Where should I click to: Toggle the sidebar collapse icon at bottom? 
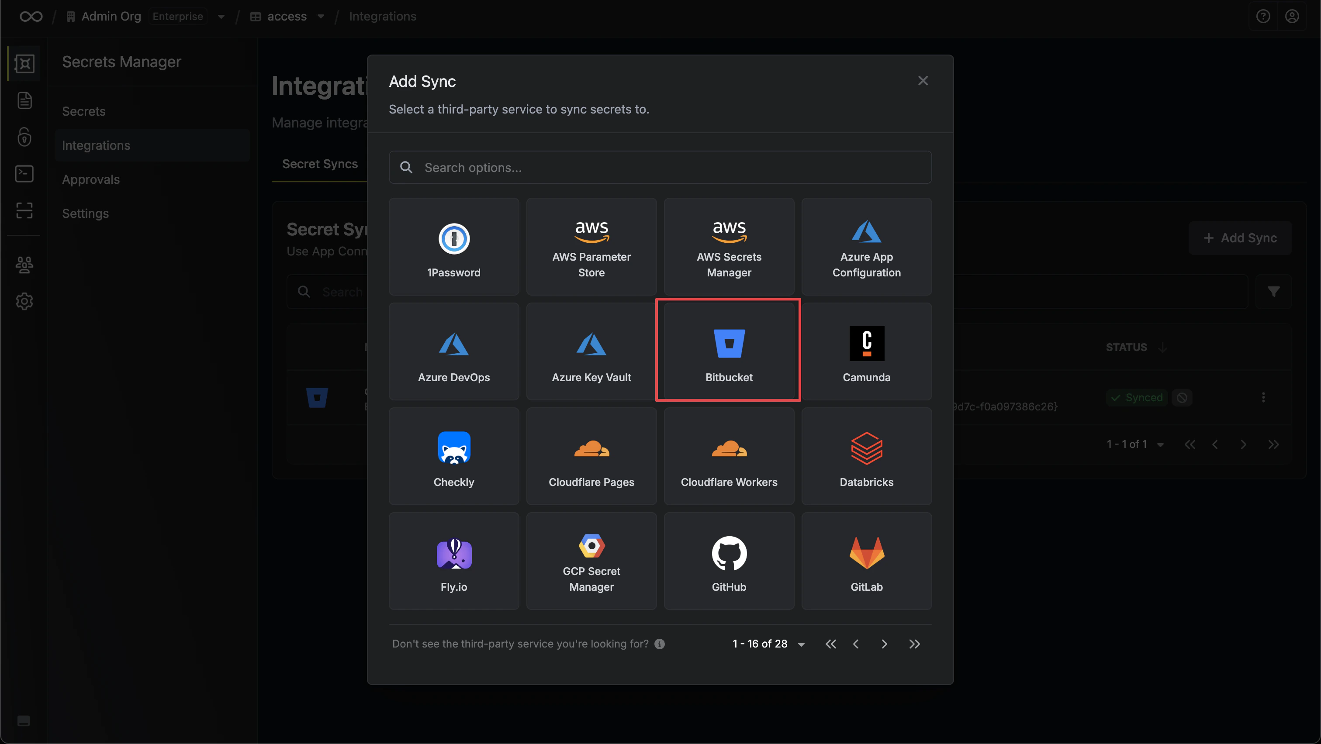[x=24, y=721]
